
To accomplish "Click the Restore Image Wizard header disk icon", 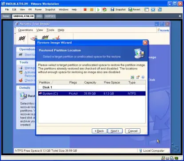I will 139,54.
